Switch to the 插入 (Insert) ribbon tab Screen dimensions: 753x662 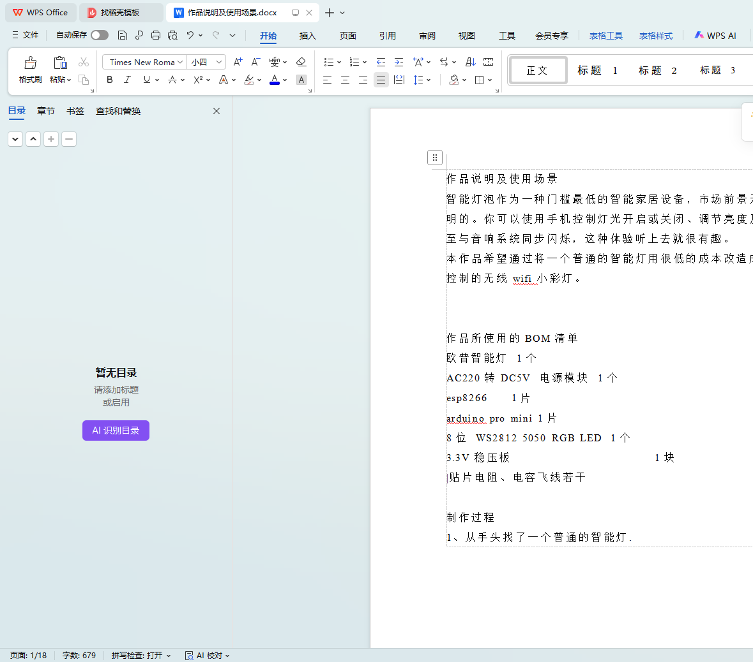[307, 36]
